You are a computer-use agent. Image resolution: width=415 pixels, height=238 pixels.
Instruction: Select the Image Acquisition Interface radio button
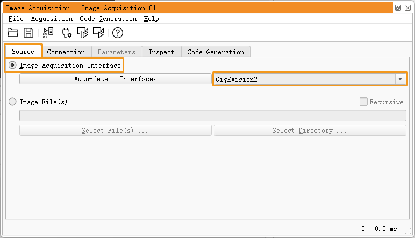13,66
